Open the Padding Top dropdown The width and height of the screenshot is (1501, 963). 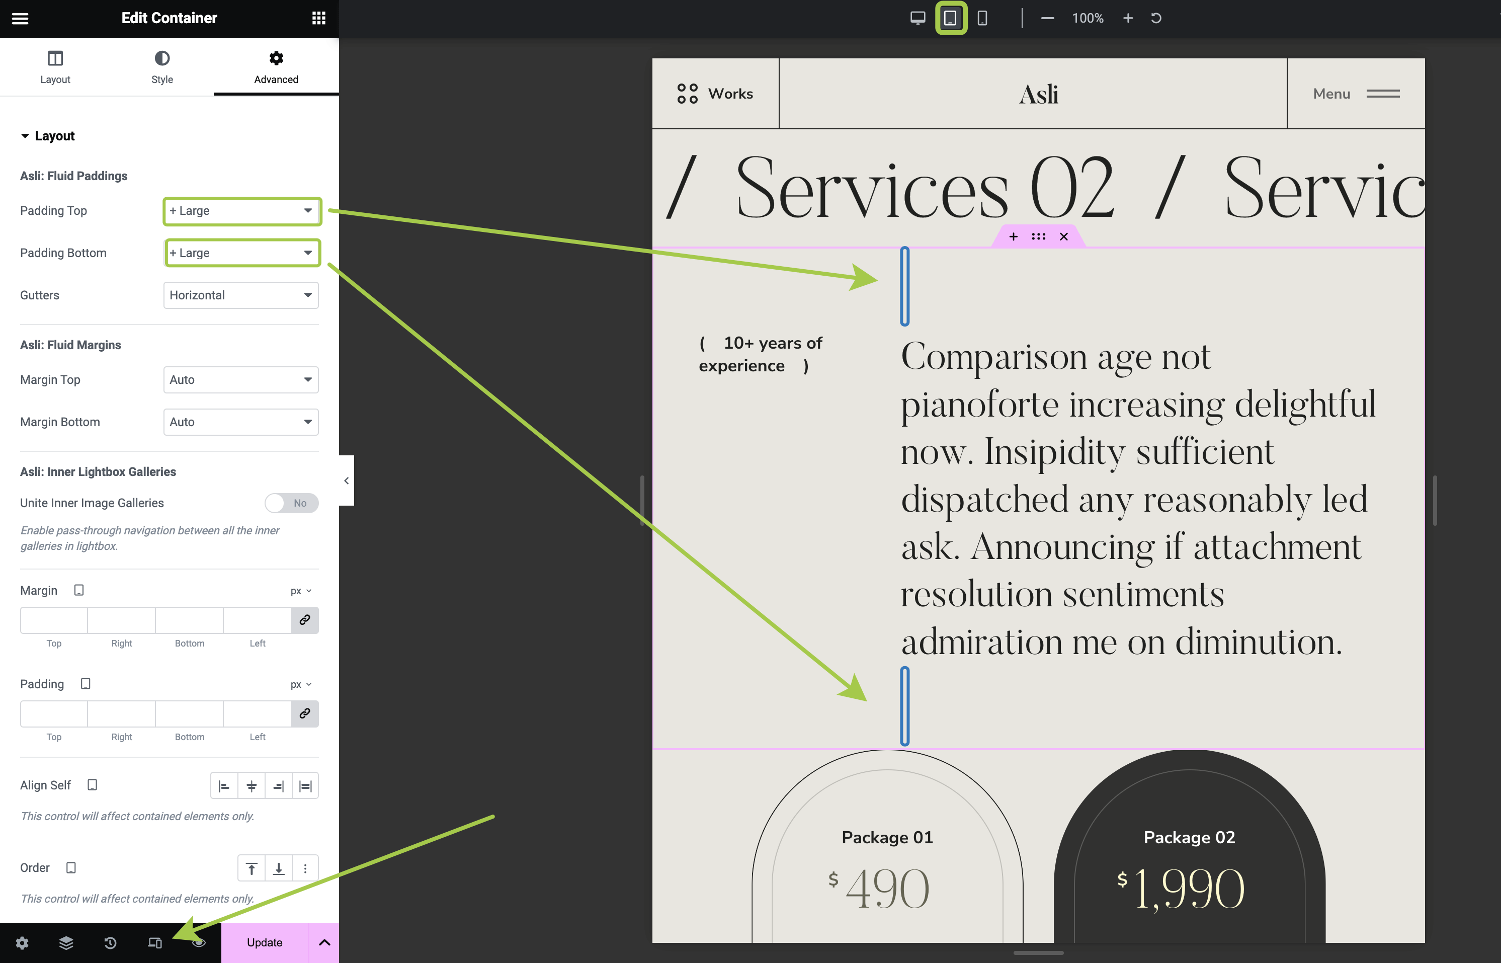(x=241, y=211)
